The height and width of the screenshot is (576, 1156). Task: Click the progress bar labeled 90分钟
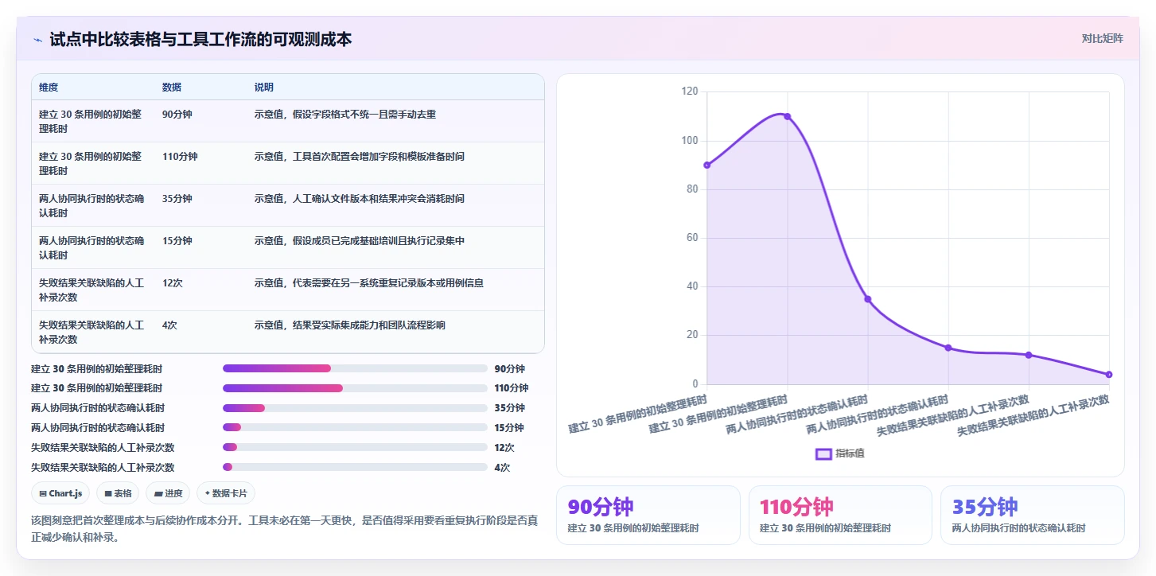[355, 368]
